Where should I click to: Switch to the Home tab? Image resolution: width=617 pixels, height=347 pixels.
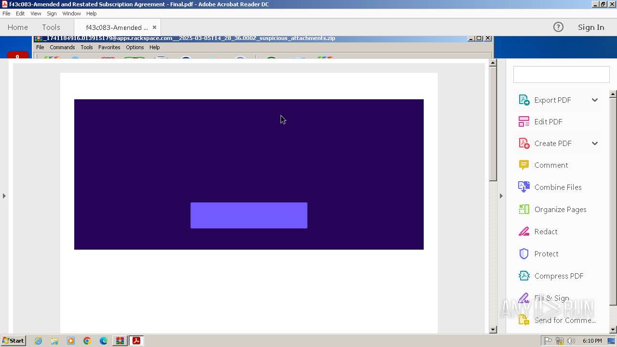pyautogui.click(x=18, y=27)
